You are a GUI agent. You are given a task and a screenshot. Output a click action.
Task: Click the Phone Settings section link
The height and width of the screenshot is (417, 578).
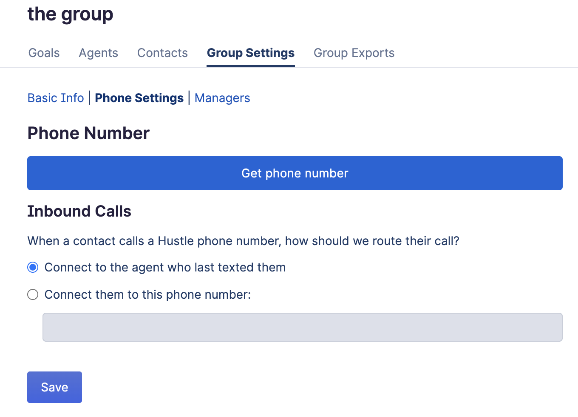[139, 98]
